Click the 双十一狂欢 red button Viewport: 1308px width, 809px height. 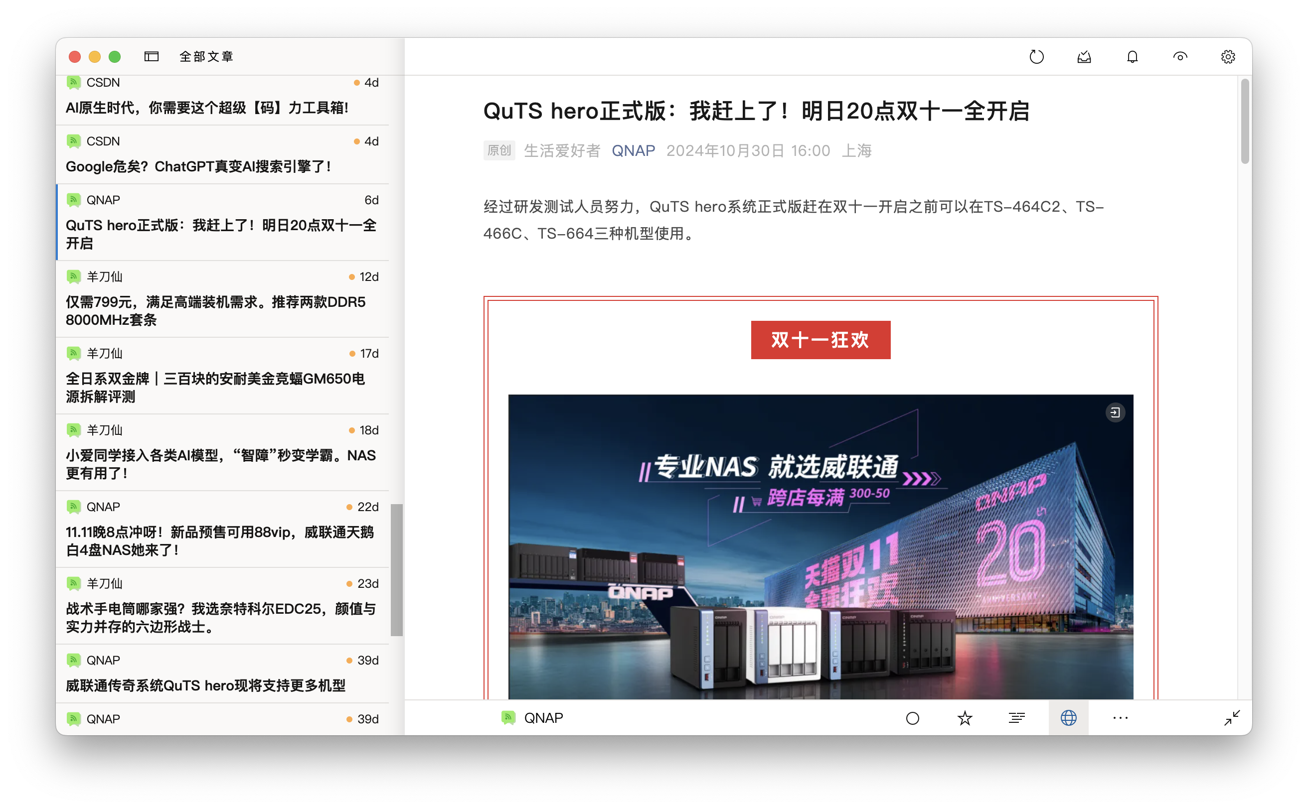point(821,340)
